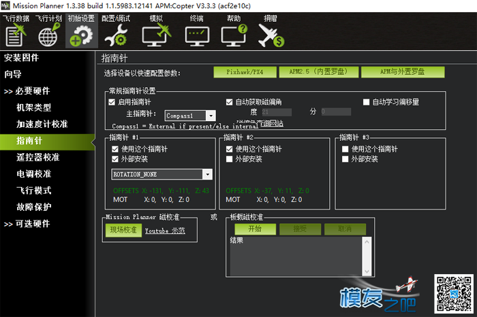The image size is (477, 317).
Task: Select 向导 in the sidebar
Action: click(x=13, y=74)
